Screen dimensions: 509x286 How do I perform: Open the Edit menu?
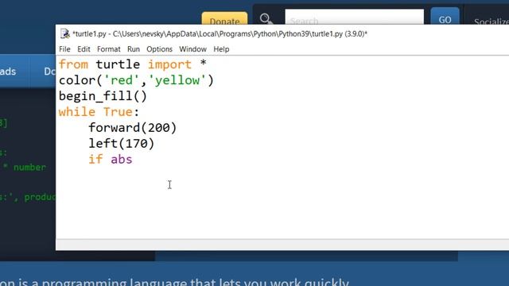tap(84, 49)
